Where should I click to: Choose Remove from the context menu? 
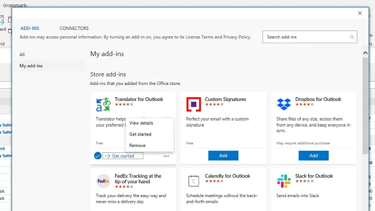(x=137, y=145)
